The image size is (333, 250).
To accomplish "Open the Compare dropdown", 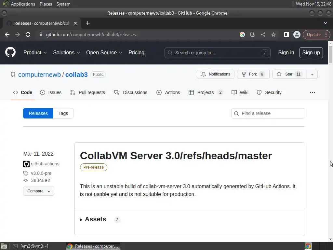I will 39,191.
